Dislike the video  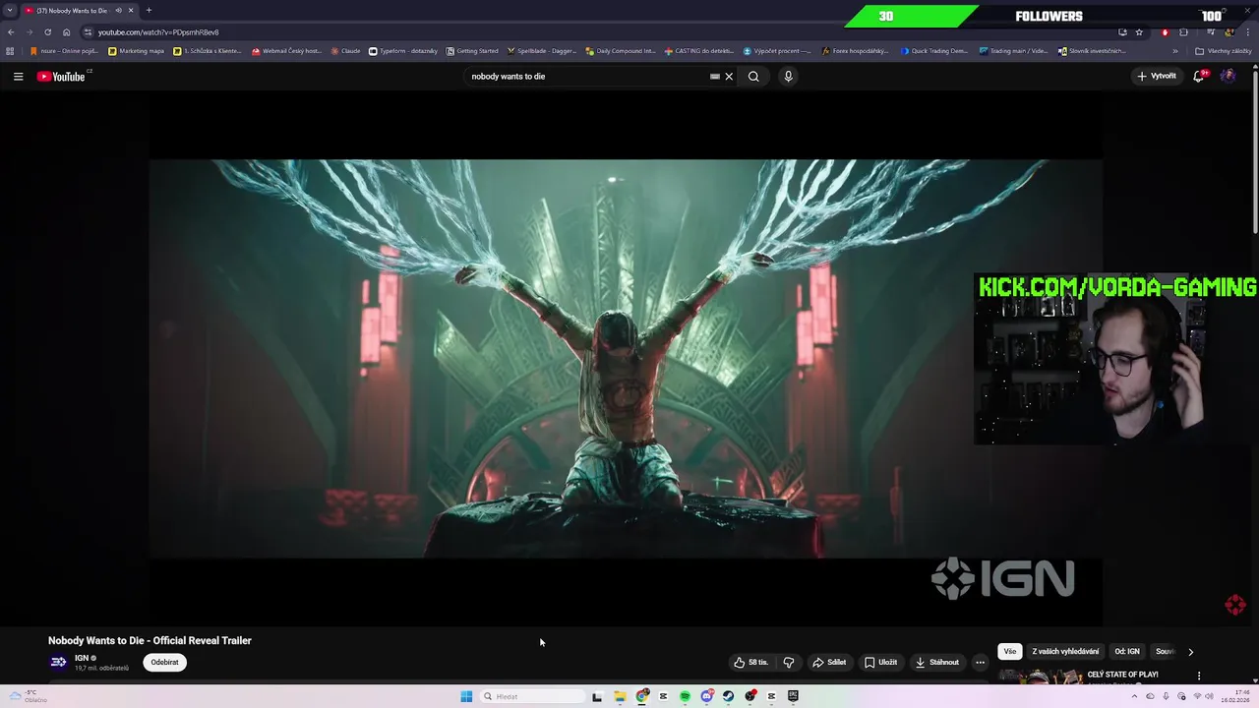click(x=788, y=663)
